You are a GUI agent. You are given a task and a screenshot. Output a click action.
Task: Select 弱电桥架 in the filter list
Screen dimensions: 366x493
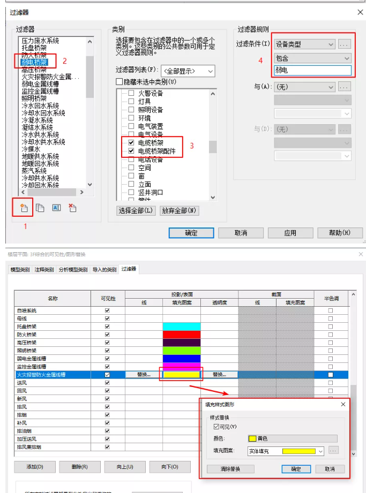(34, 62)
